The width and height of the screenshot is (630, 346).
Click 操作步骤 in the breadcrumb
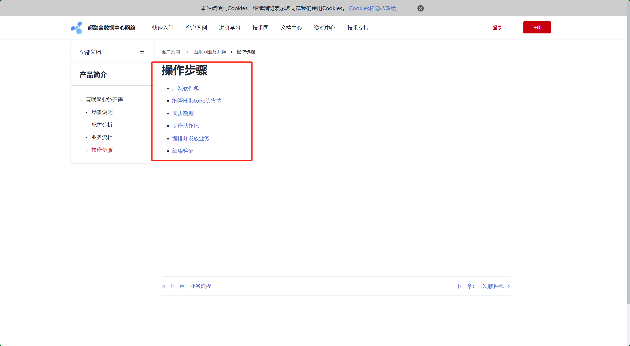point(246,52)
